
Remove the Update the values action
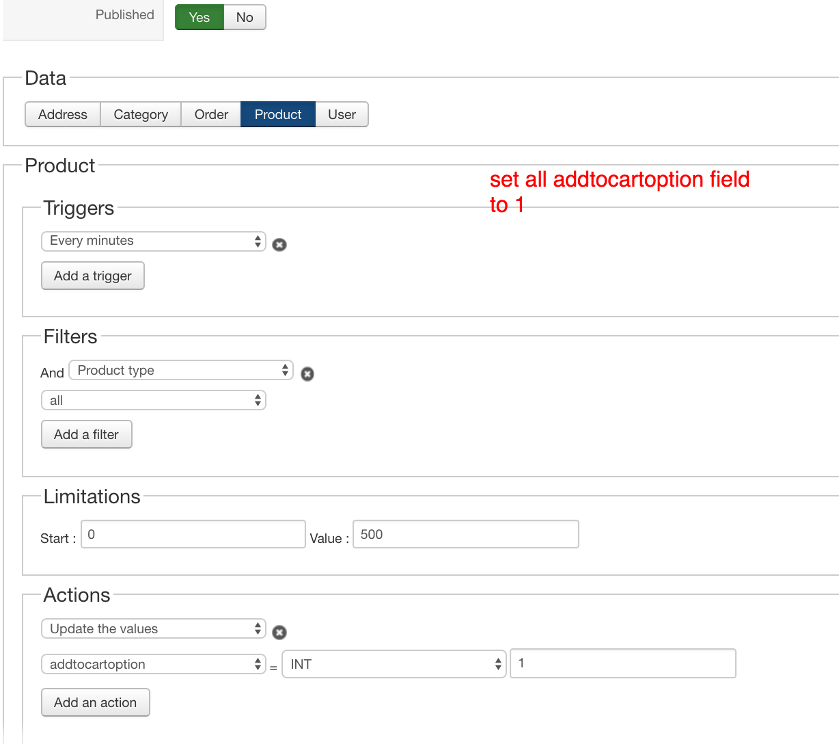(279, 633)
